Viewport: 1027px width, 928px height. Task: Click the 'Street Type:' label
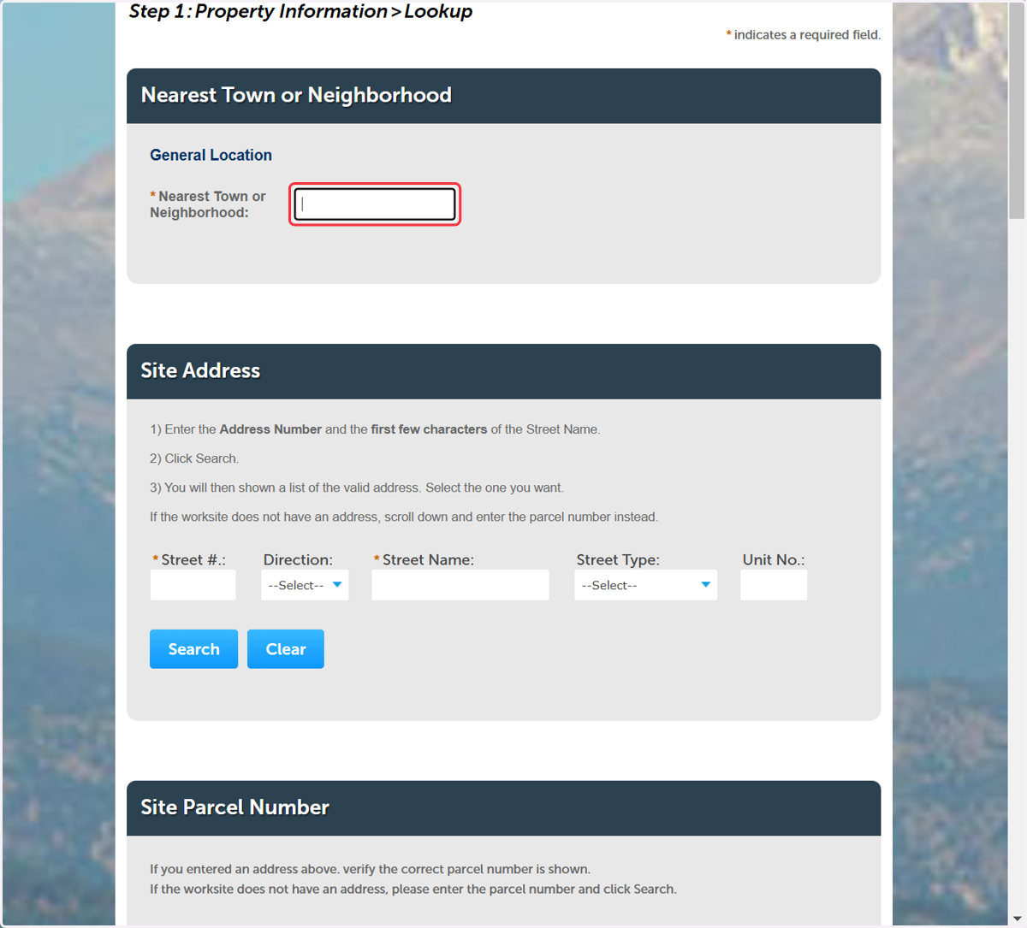point(618,559)
